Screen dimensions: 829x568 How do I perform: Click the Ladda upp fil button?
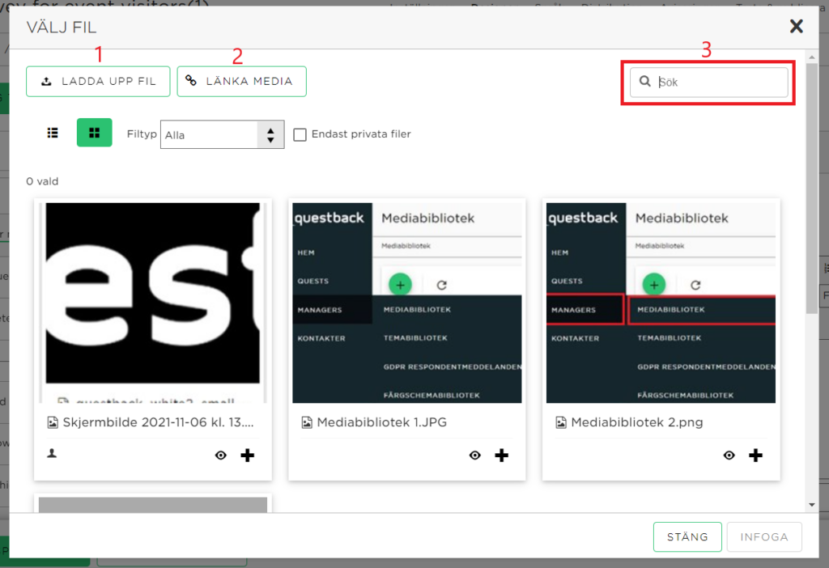pos(98,82)
